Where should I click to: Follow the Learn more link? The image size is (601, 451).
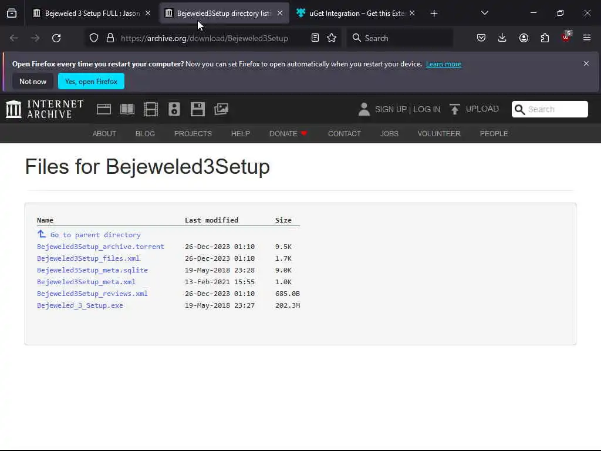(x=444, y=64)
